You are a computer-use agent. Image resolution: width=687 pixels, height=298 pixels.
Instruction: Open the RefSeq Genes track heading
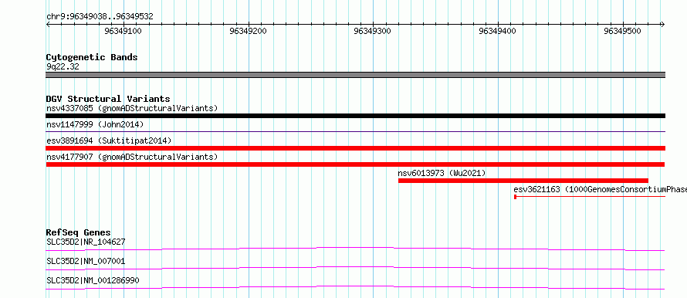coord(79,232)
